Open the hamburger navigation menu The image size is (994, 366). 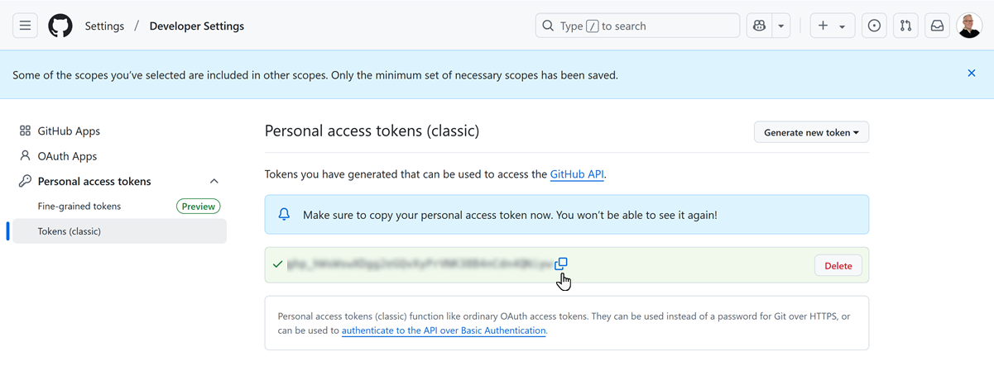[26, 26]
